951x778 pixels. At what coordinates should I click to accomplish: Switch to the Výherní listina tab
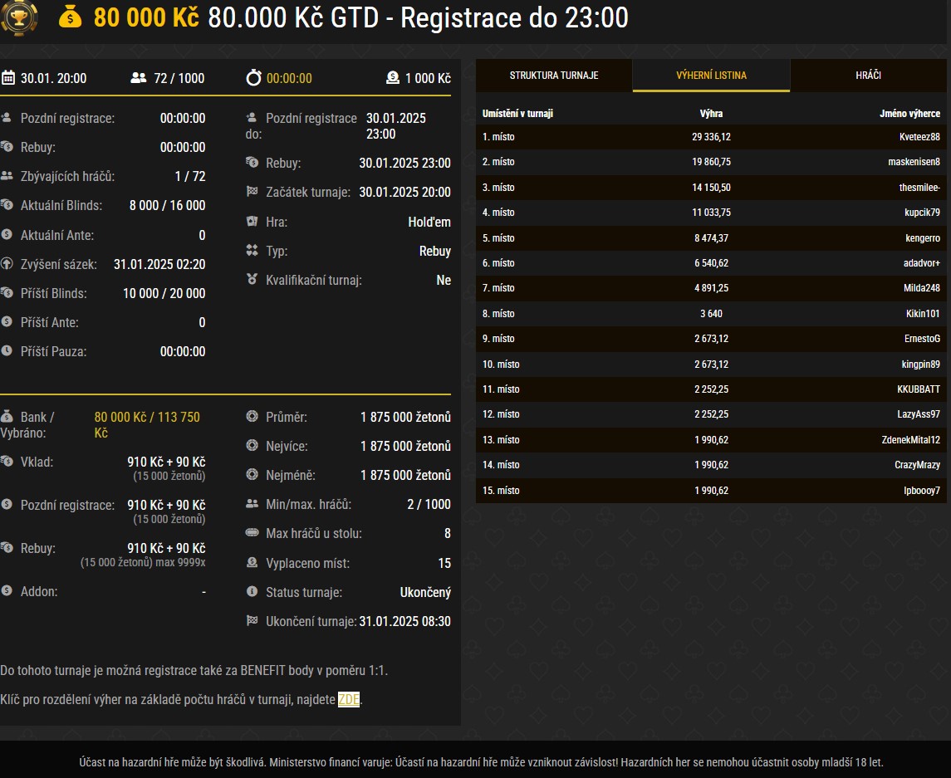(711, 76)
